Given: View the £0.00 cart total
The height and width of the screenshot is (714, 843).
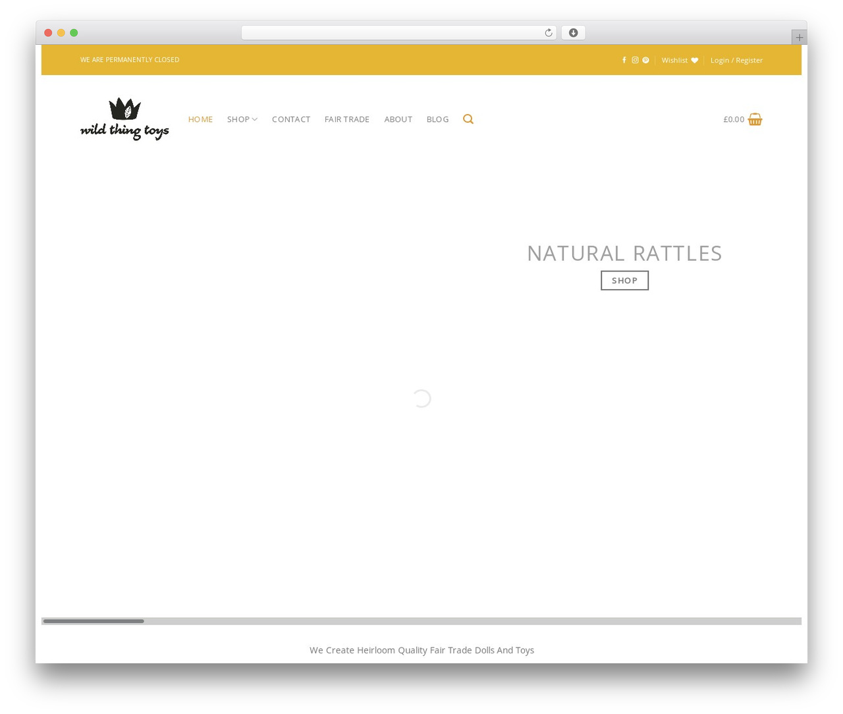Looking at the screenshot, I should 734,119.
